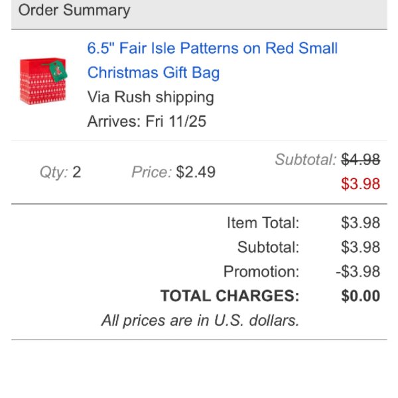This screenshot has width=398, height=398.
Task: Click the italic Subtotal label beside $4.98
Action: (306, 160)
